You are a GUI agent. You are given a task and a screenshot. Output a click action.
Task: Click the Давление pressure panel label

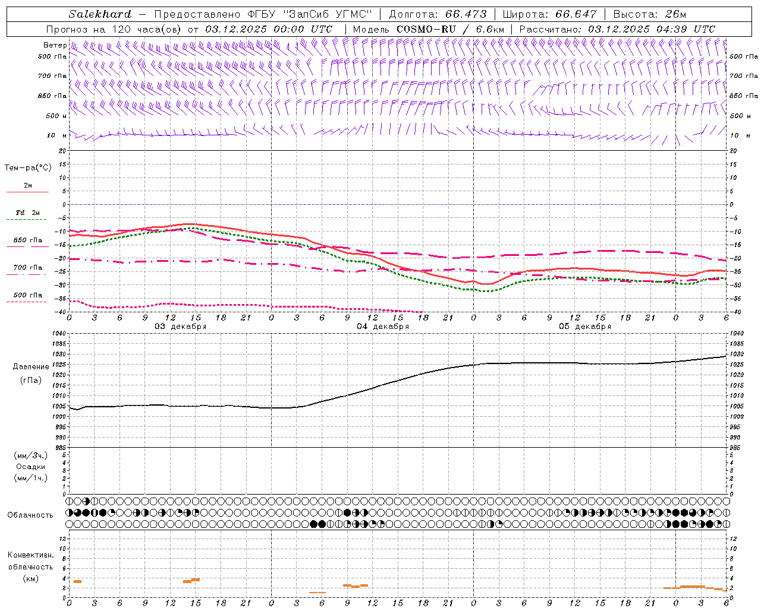click(x=31, y=367)
